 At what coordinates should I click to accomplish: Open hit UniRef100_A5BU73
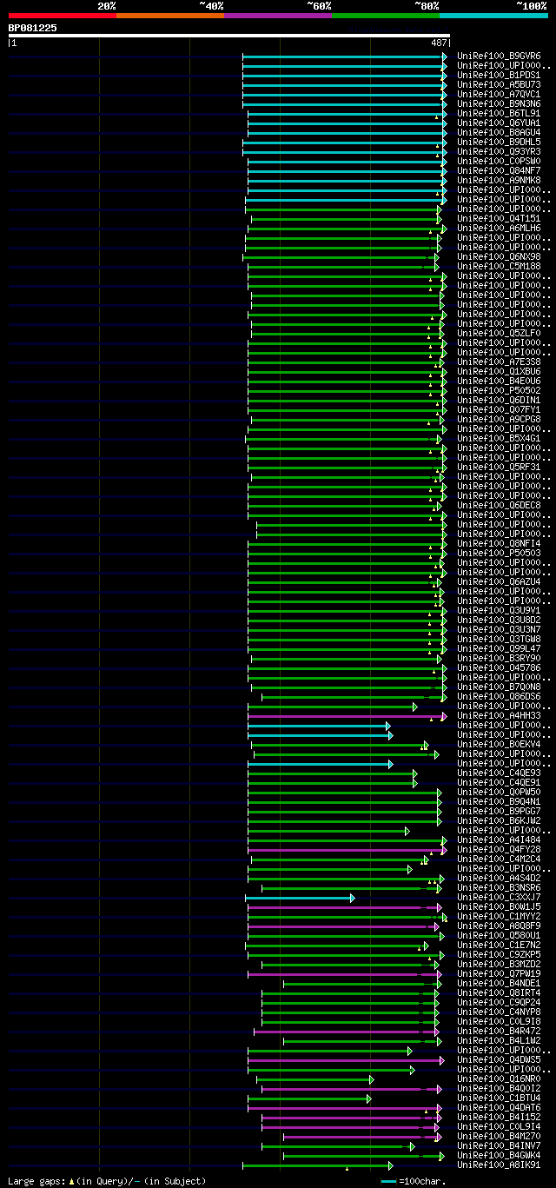pyautogui.click(x=498, y=84)
